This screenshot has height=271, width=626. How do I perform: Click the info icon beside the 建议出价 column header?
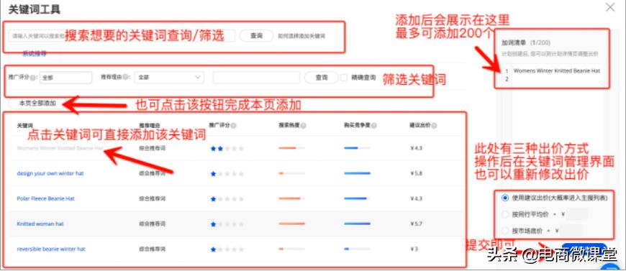[434, 125]
